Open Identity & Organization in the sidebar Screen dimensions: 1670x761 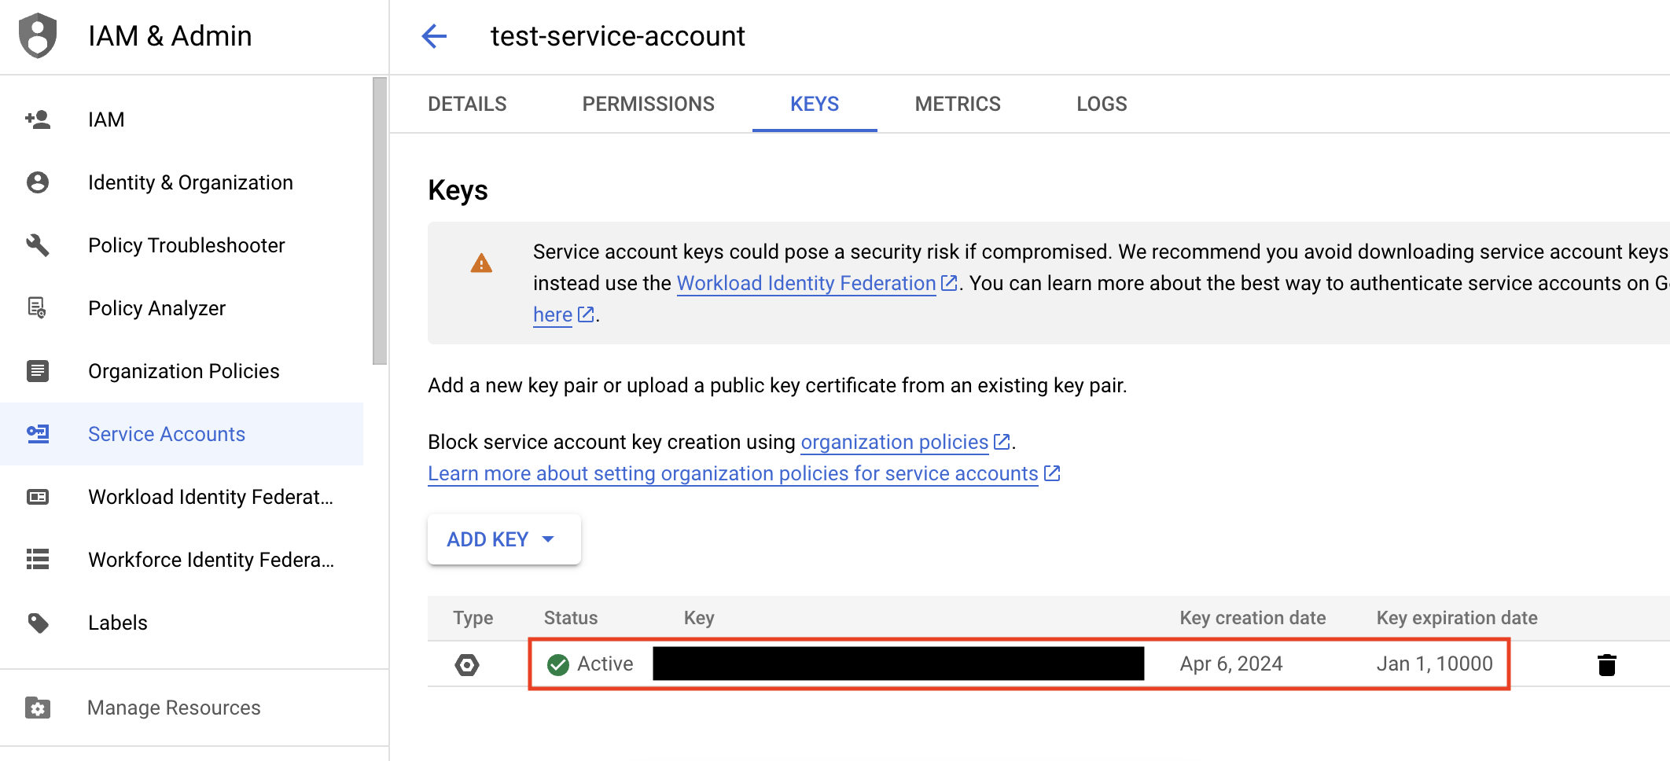(x=182, y=182)
